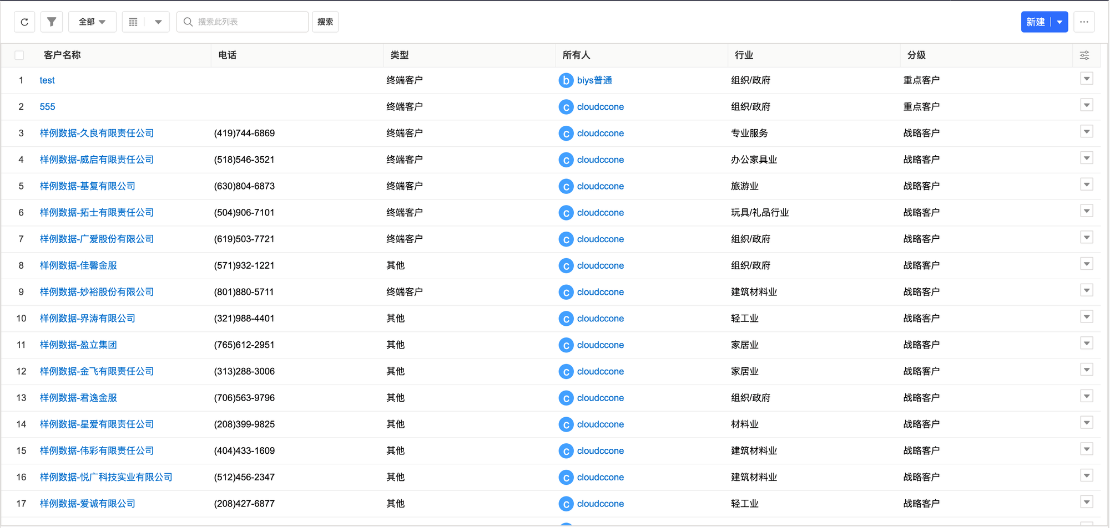1110x528 pixels.
Task: Click the 新建 button
Action: [1036, 22]
